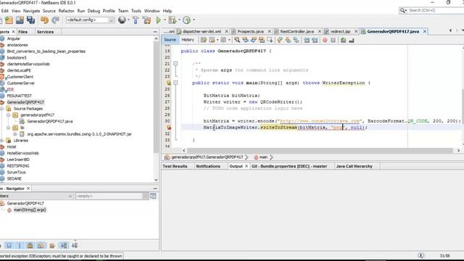
Task: Click the globe browser icon in toolbar
Action: click(122, 20)
